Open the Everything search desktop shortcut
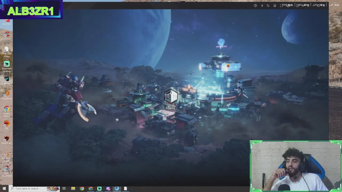 (x=7, y=95)
